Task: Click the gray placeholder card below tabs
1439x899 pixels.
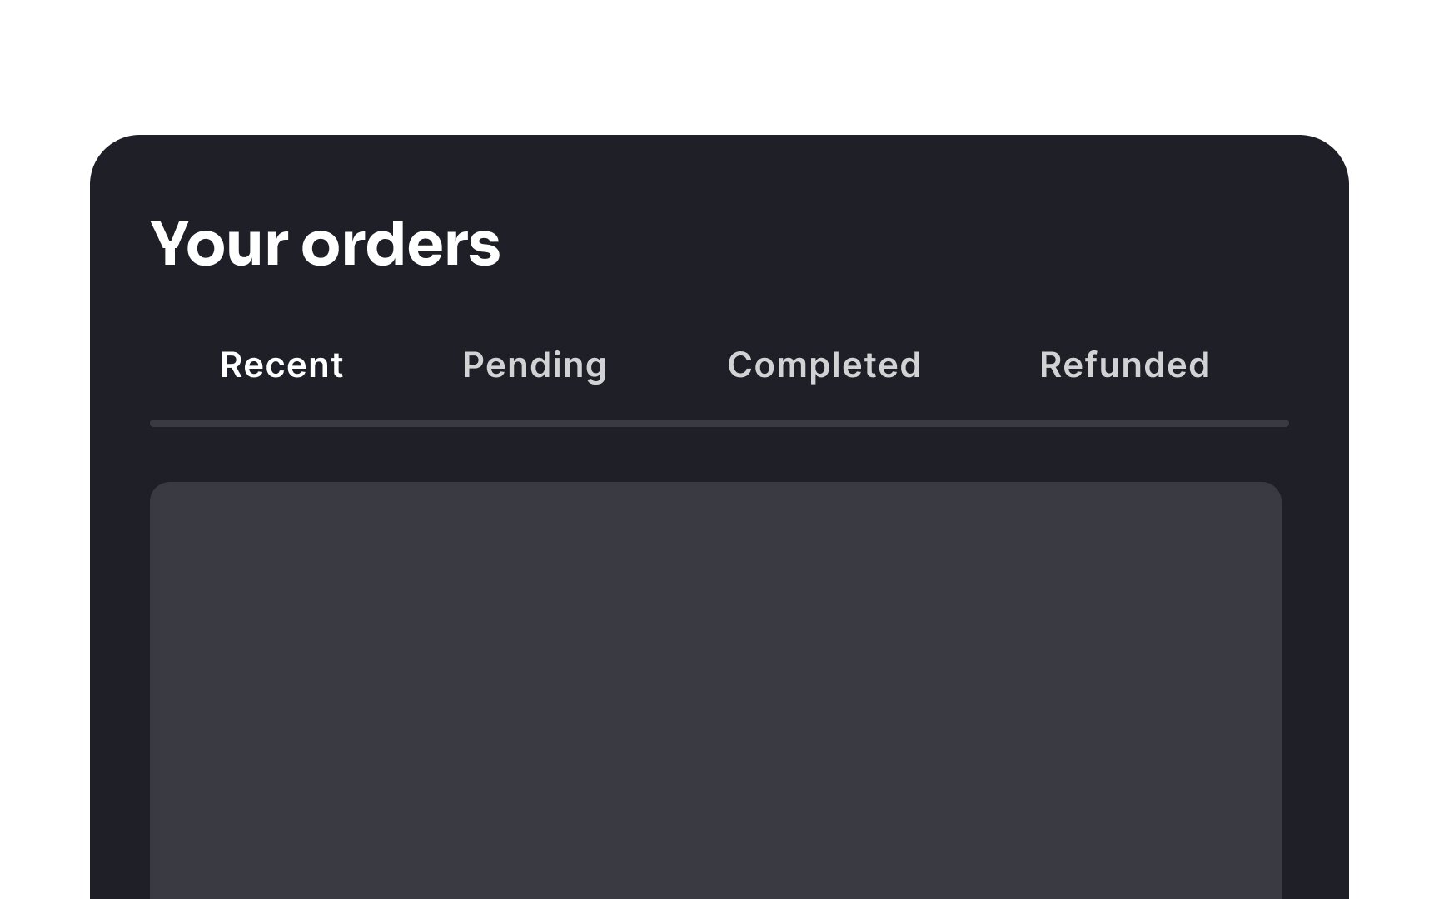Action: (x=715, y=690)
